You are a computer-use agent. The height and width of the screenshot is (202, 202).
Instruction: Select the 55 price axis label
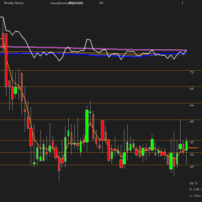click(x=192, y=142)
